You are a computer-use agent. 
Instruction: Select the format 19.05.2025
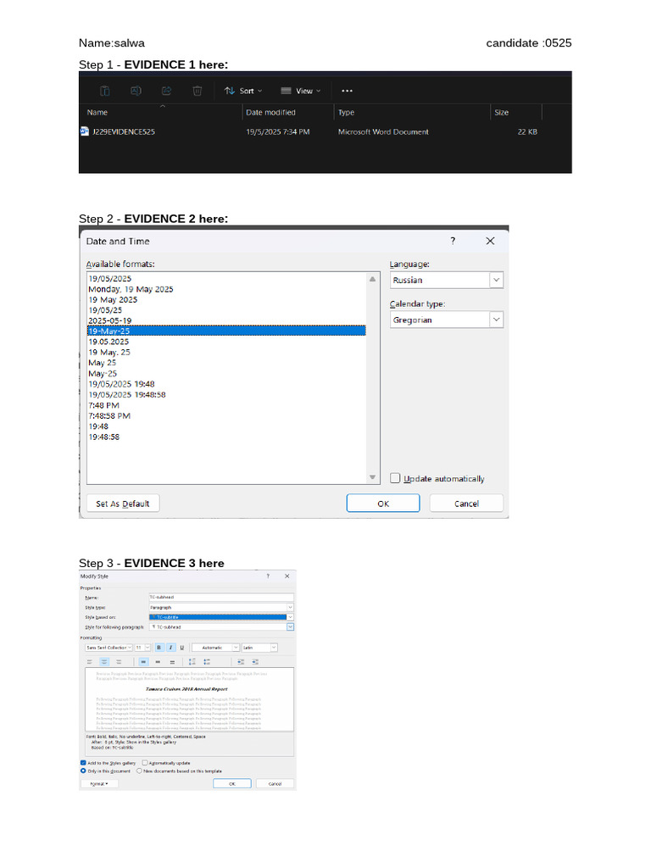point(108,342)
